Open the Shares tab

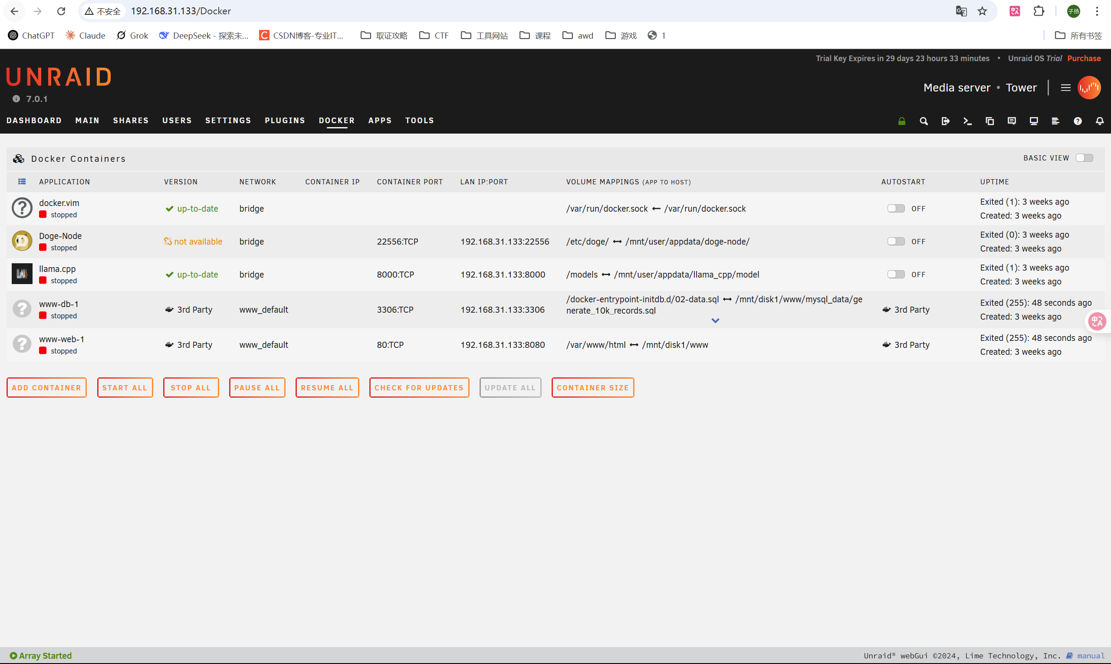click(131, 121)
